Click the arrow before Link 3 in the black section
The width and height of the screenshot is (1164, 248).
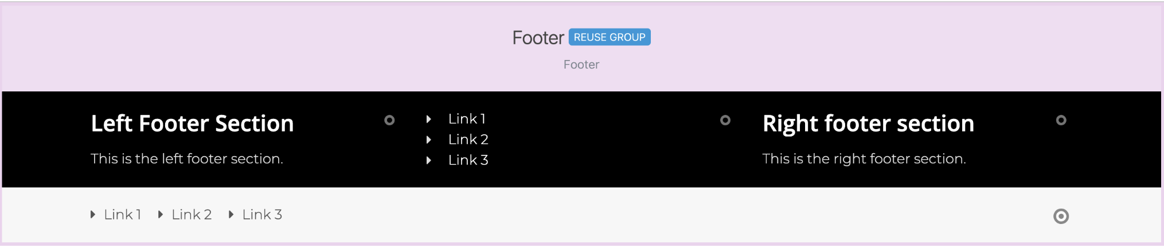(x=428, y=160)
